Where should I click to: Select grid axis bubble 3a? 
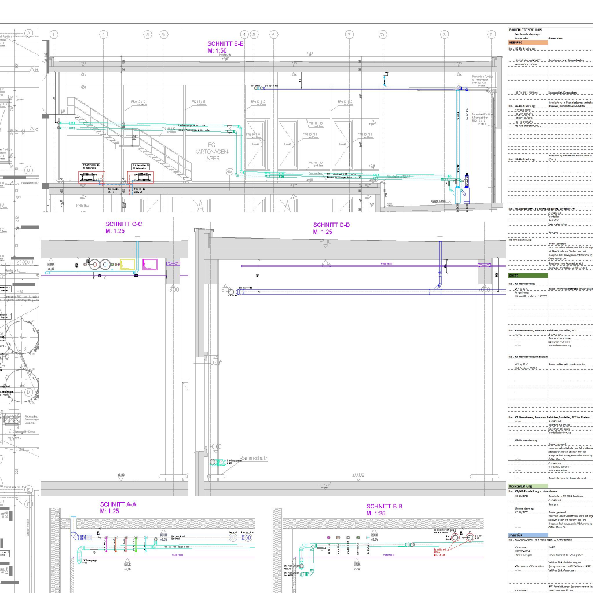(x=164, y=35)
